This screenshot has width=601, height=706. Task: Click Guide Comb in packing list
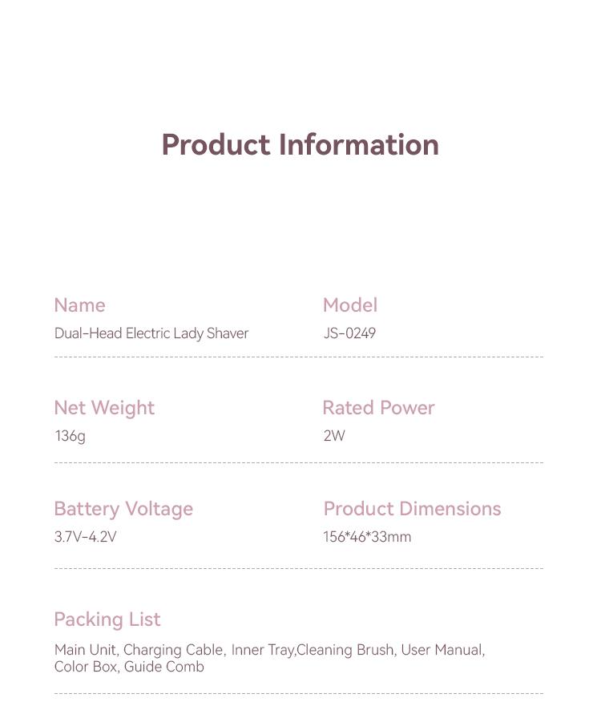point(164,667)
